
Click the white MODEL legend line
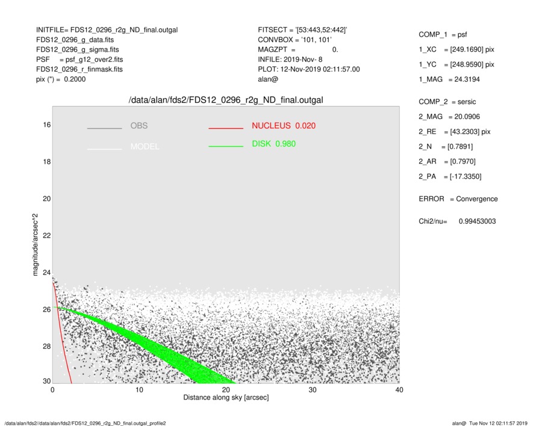coord(104,149)
